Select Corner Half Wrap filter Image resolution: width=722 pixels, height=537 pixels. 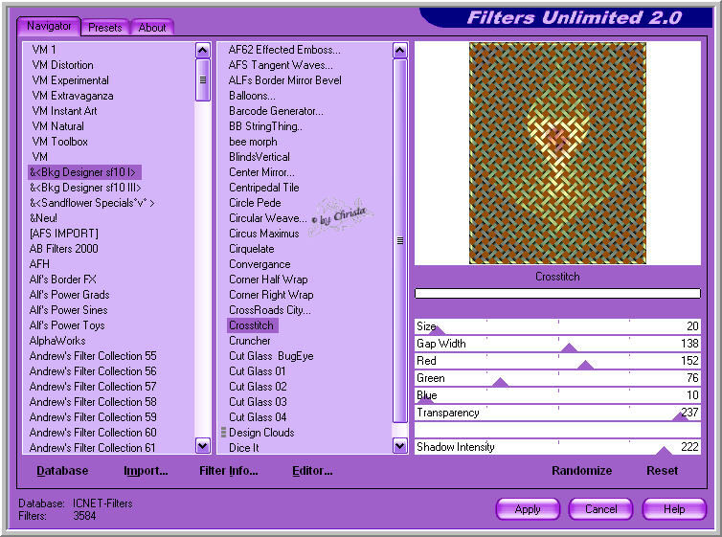(x=268, y=280)
